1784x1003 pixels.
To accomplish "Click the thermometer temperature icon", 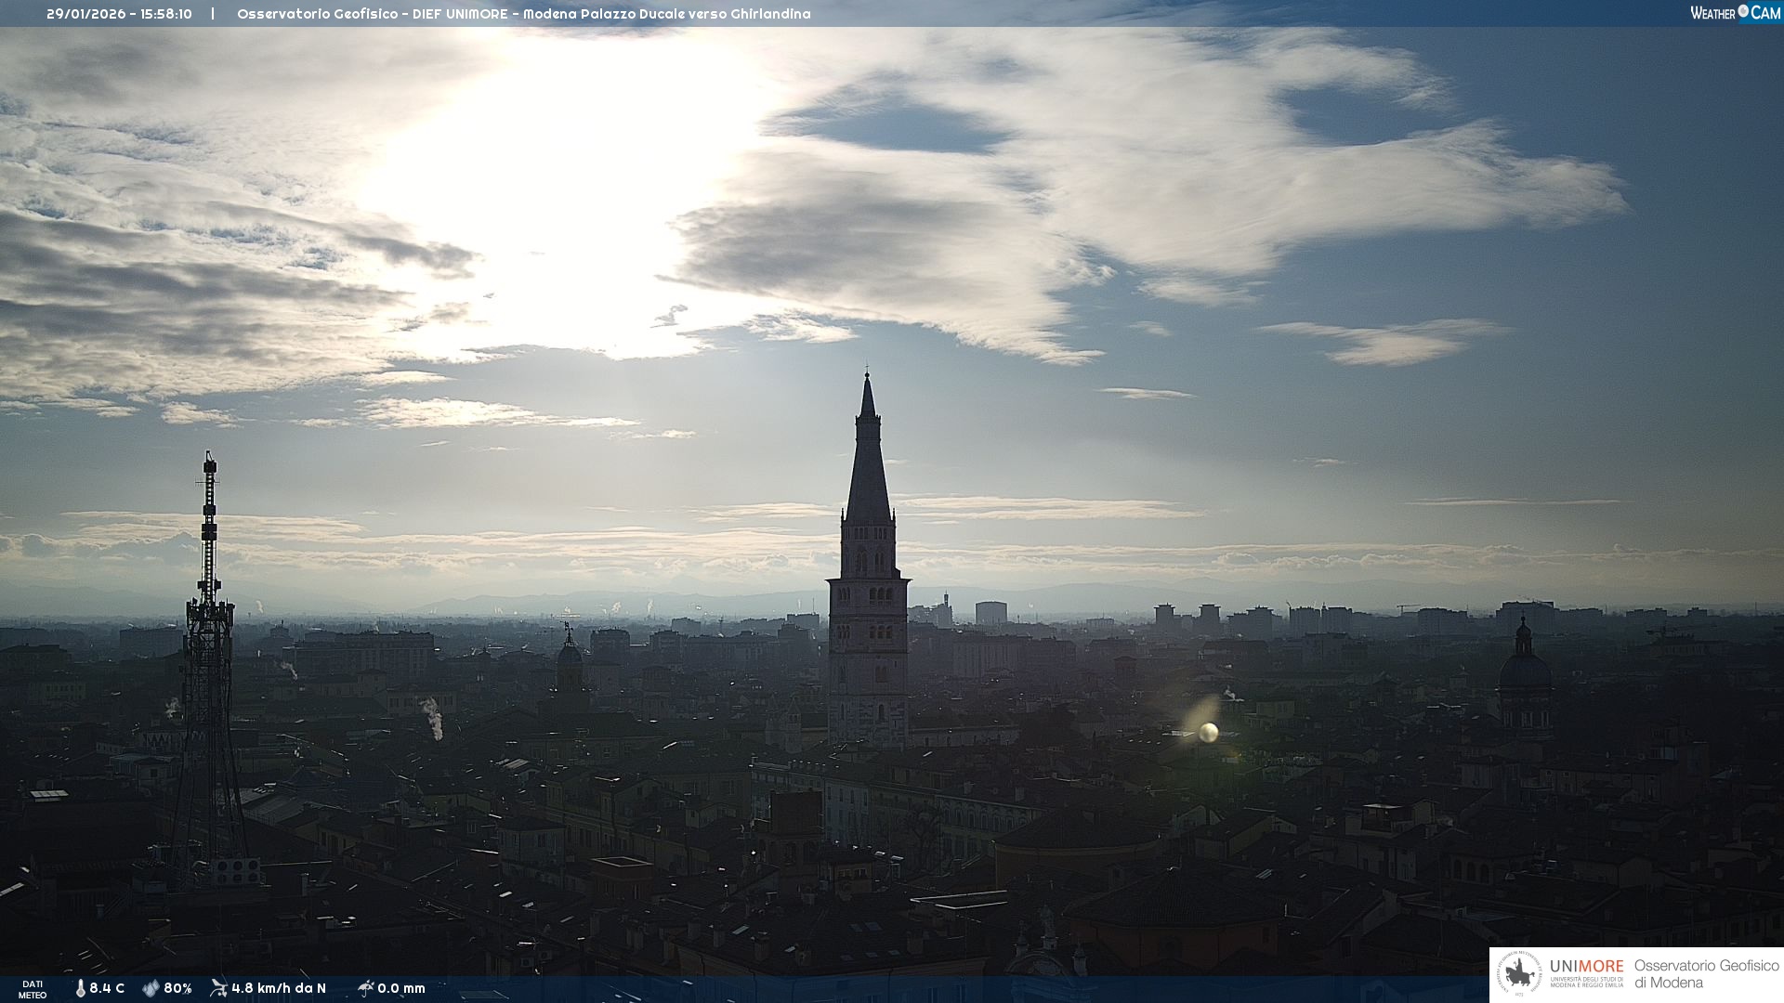I will tap(80, 988).
